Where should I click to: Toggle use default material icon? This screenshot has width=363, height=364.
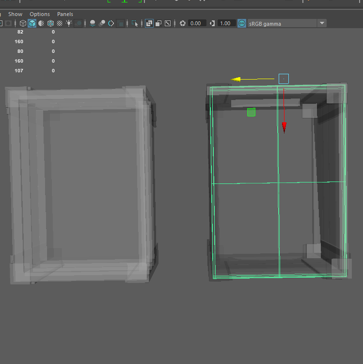tap(41, 23)
